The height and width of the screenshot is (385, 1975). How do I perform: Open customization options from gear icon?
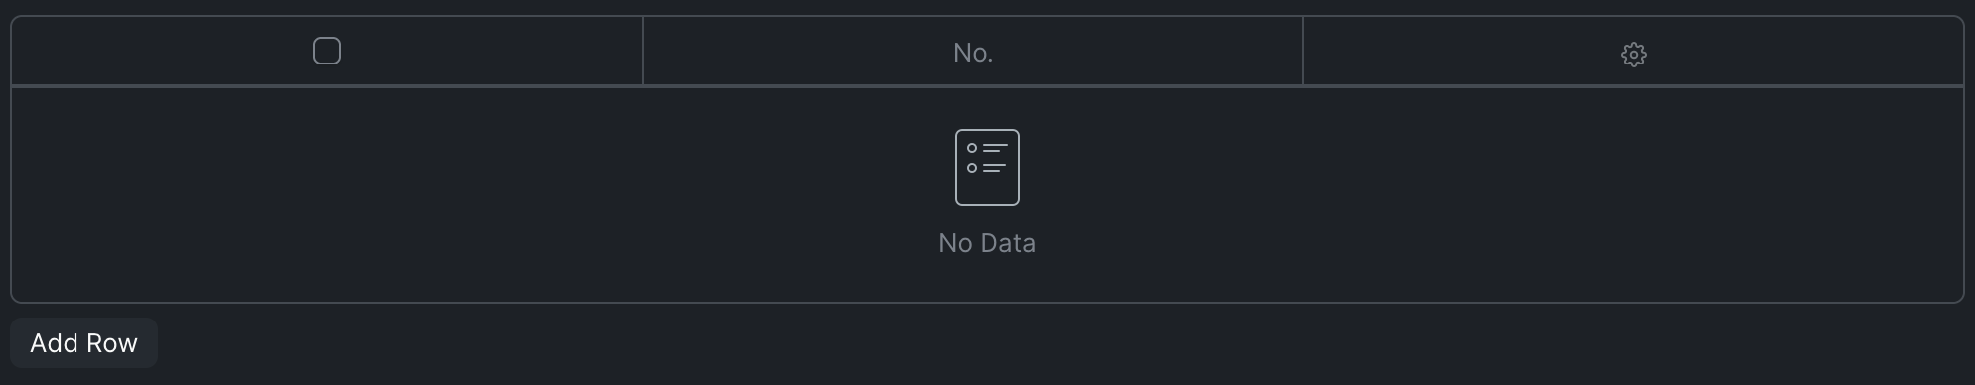(1633, 54)
